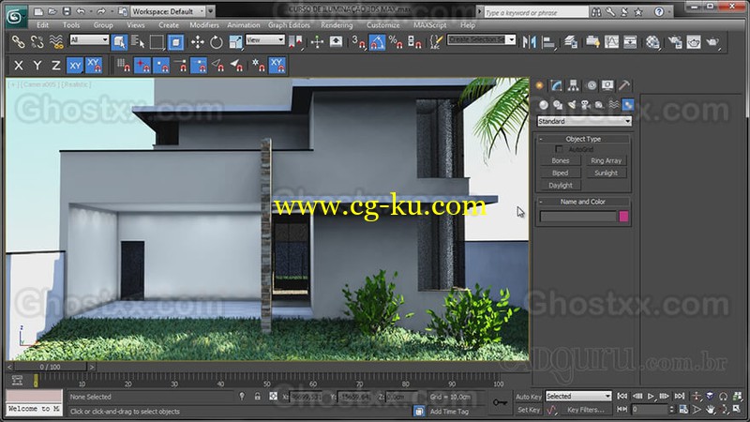Toggle the Set Key mode button
The image size is (750, 422).
pyautogui.click(x=529, y=410)
